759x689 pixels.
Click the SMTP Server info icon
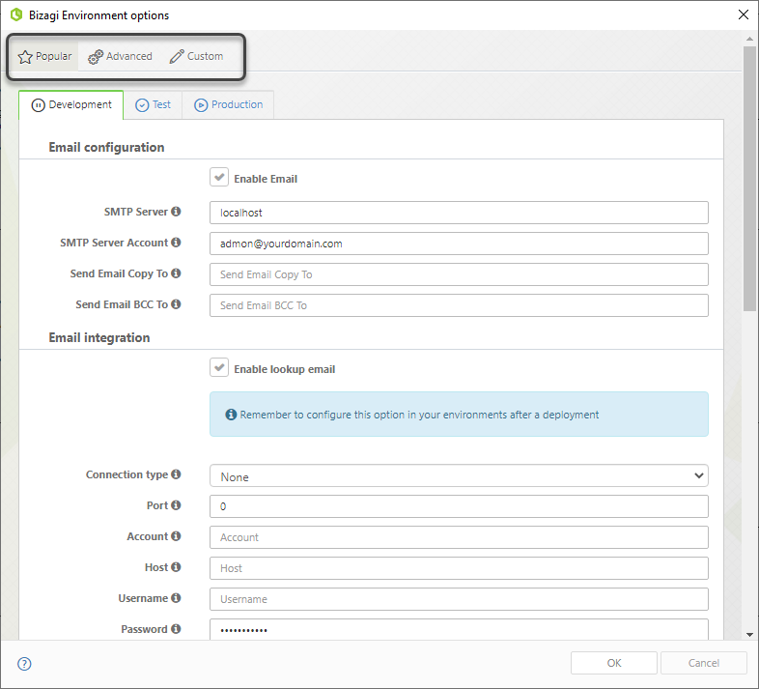(176, 212)
